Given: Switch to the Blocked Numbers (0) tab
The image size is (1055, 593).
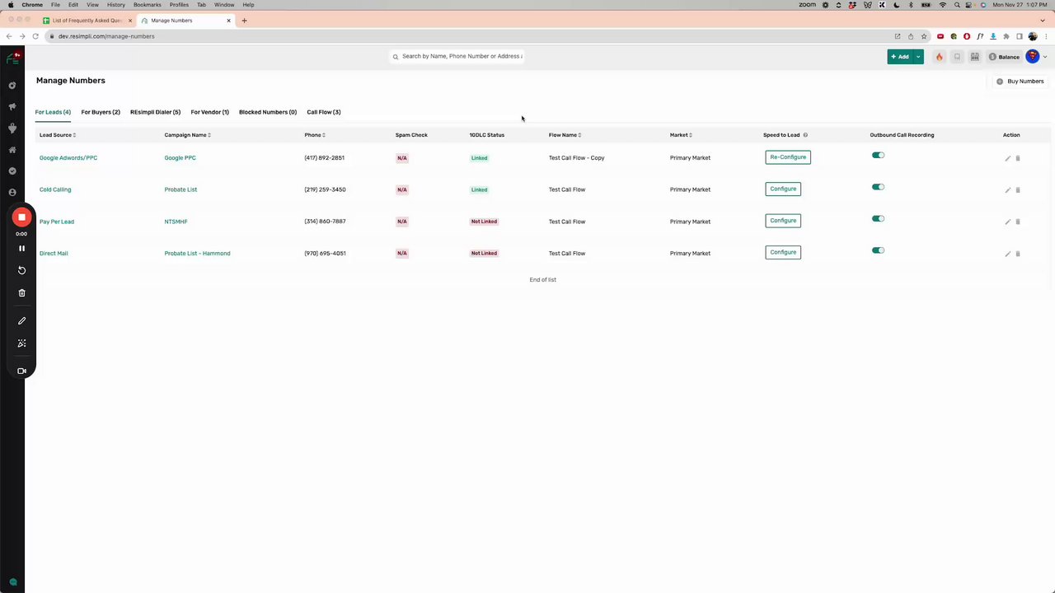Looking at the screenshot, I should point(268,112).
